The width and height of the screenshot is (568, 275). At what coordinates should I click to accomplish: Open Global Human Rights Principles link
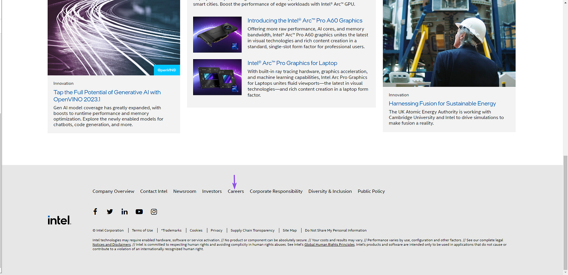tap(329, 245)
